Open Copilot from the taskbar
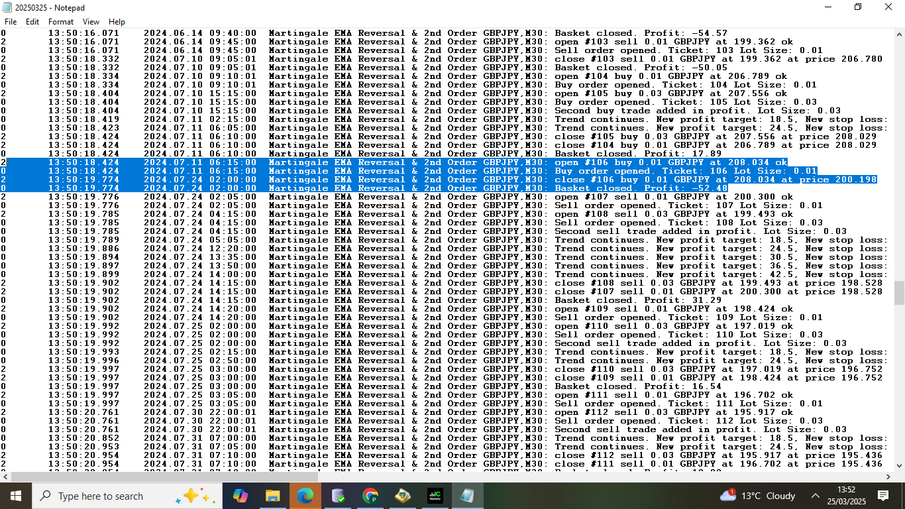This screenshot has width=905, height=509. [240, 496]
